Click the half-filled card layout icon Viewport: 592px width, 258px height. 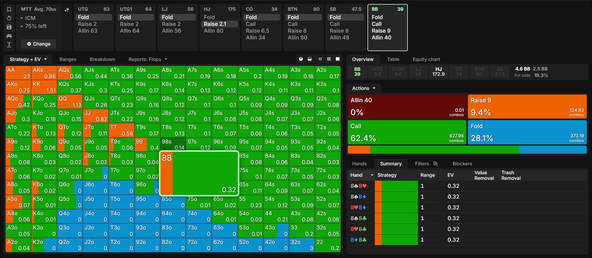point(310,59)
